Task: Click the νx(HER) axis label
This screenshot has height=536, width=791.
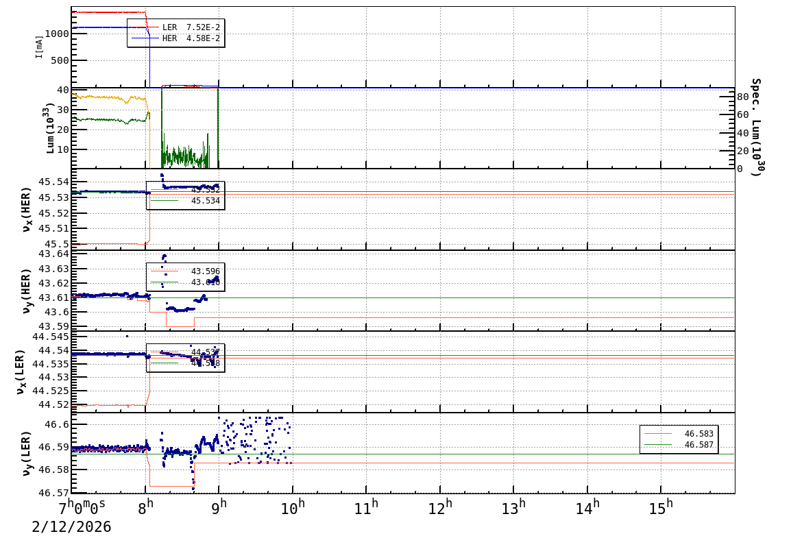Action: tap(27, 209)
